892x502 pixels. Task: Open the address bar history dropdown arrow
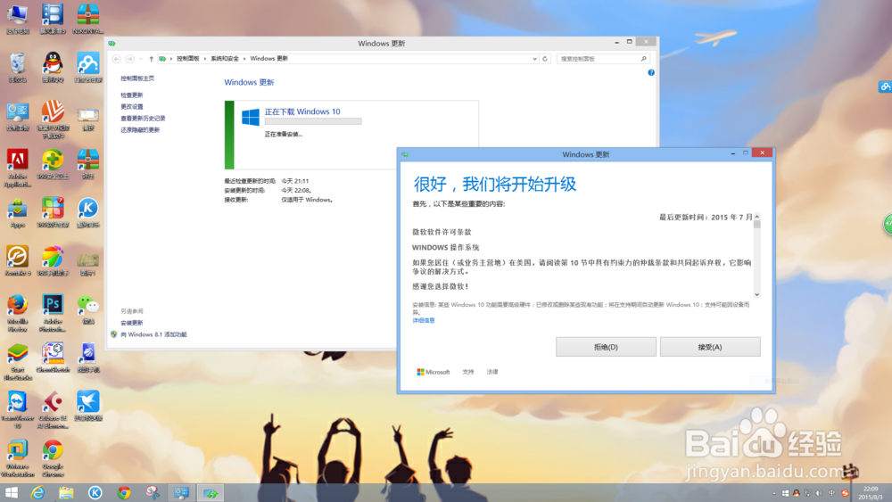point(534,59)
